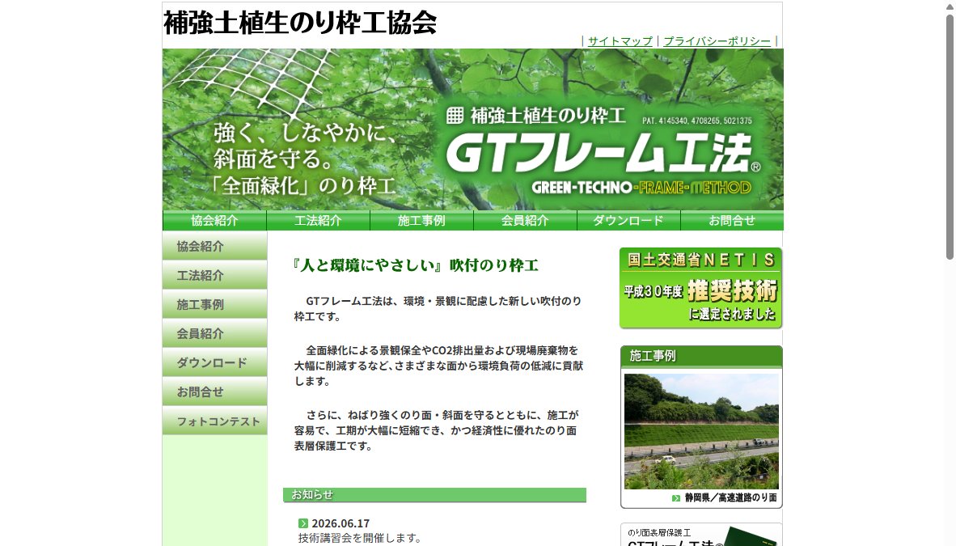The width and height of the screenshot is (956, 546).
Task: Open the 技術講習会を開催します news item
Action: tap(360, 538)
